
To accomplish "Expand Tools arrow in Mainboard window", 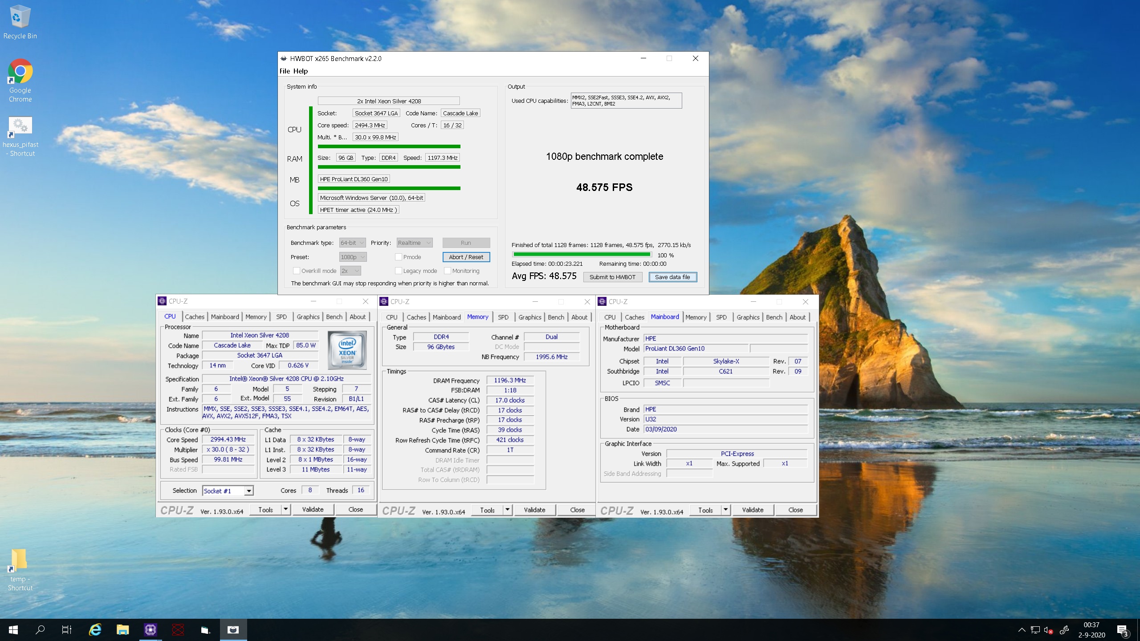I will [x=725, y=510].
